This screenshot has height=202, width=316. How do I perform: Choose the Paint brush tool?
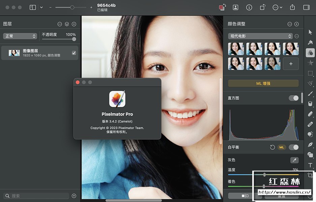[x=310, y=93]
